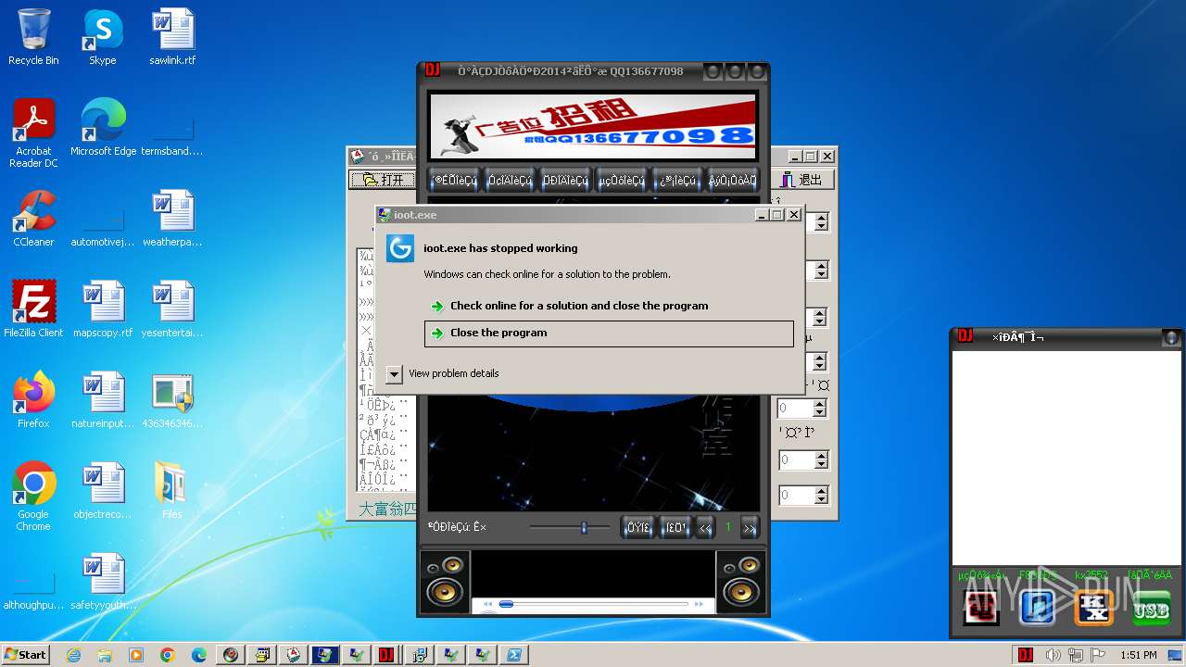
Task: Click the USB icon in small DJ window
Action: pos(1151,610)
